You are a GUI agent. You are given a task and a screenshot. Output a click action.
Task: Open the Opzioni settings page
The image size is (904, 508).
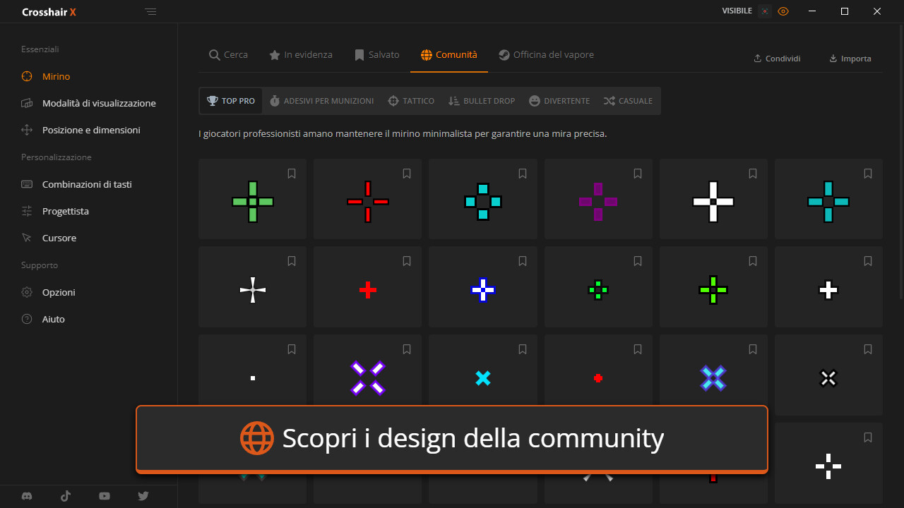click(58, 292)
